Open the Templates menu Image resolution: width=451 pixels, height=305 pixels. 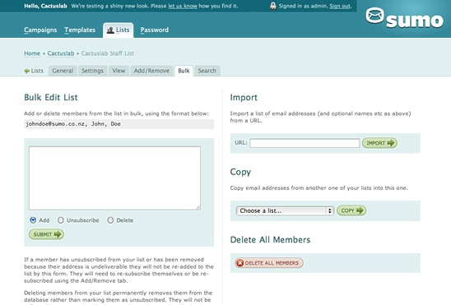(x=80, y=30)
